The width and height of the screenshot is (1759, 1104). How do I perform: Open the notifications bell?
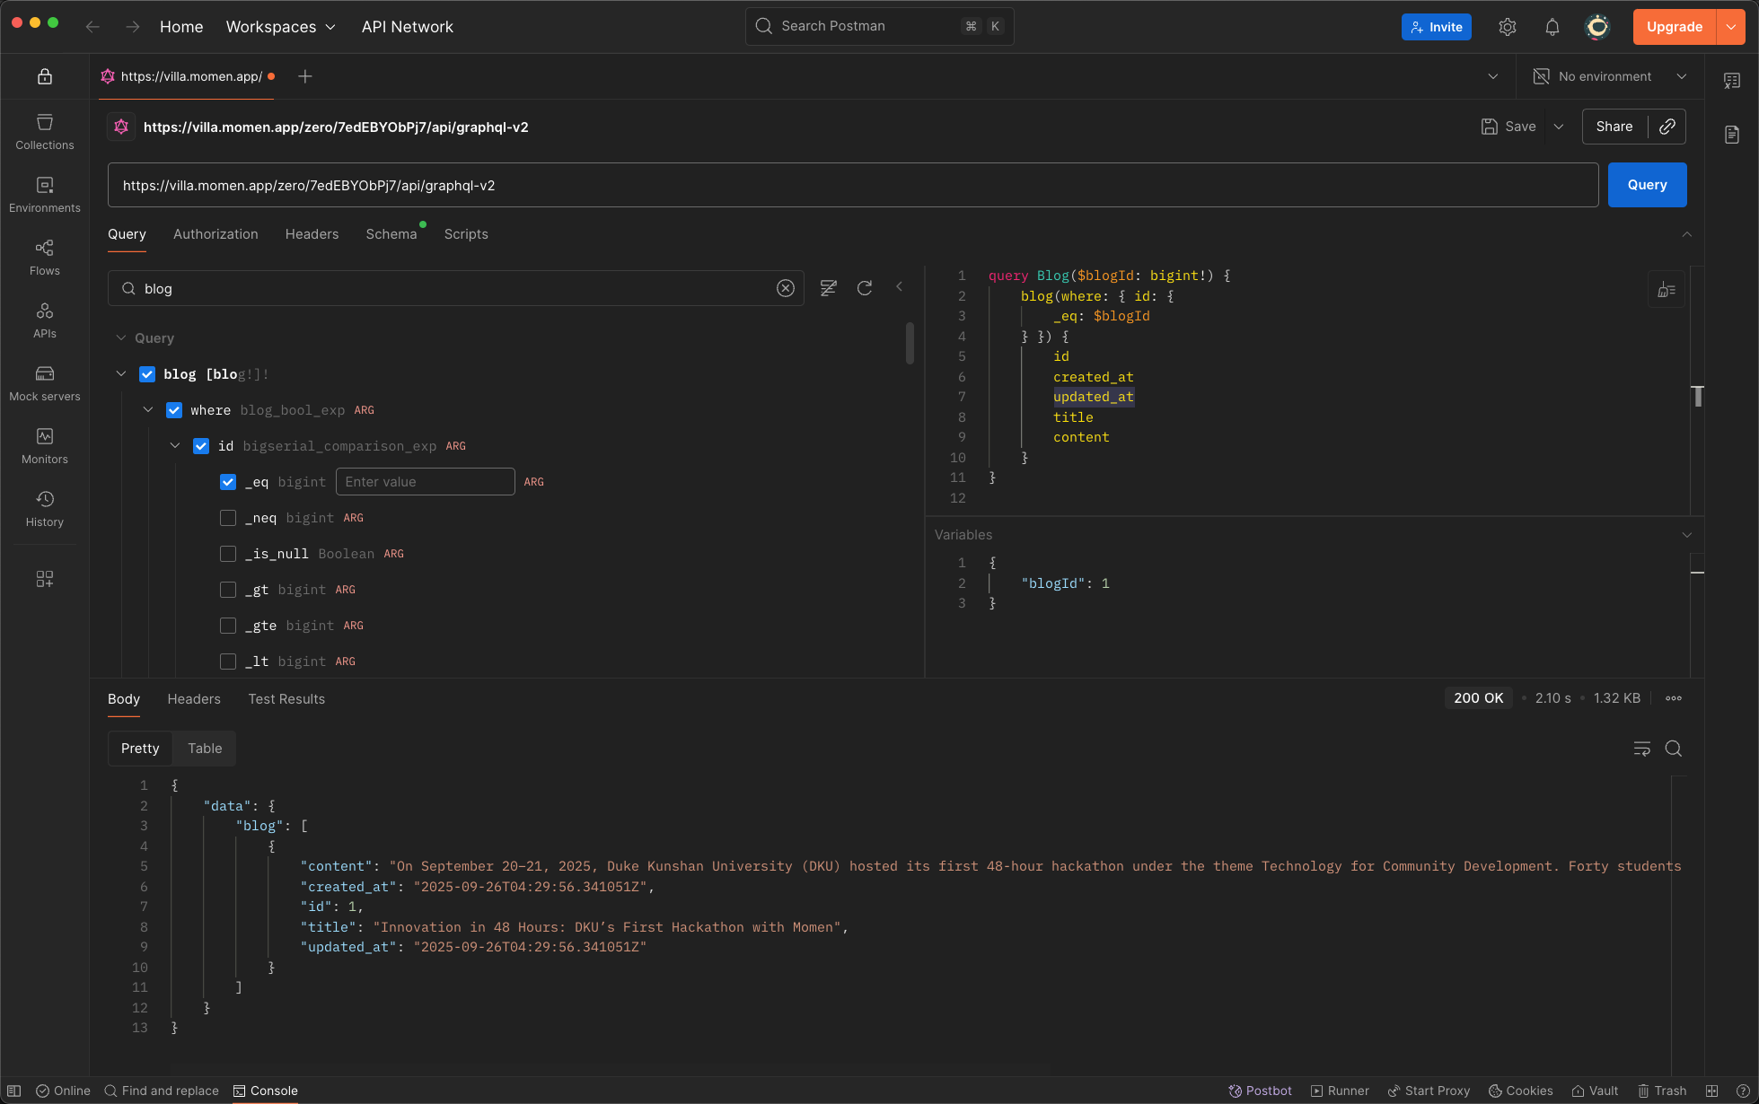pos(1552,27)
